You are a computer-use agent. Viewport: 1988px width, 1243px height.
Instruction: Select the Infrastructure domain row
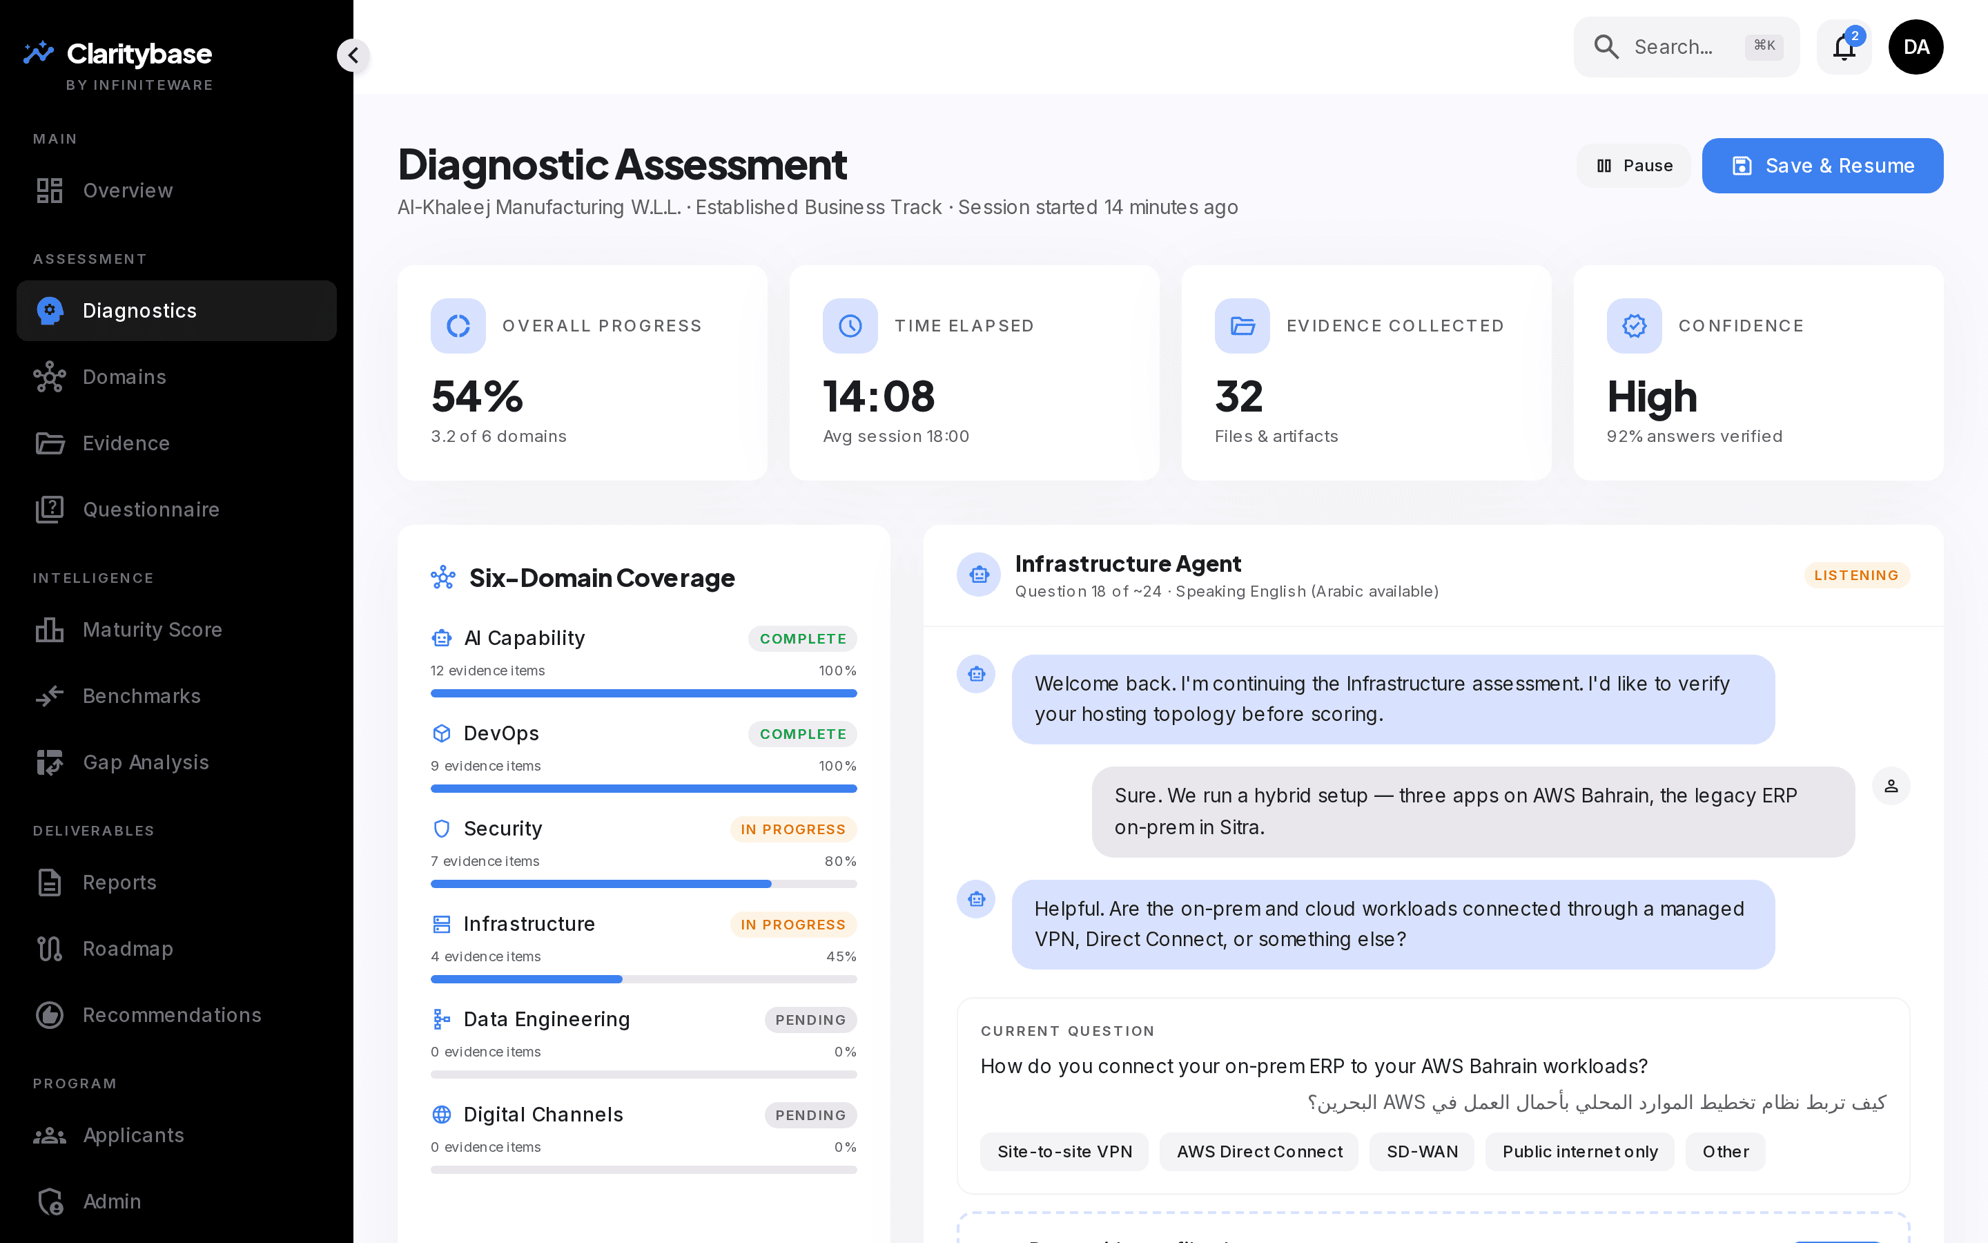[643, 948]
